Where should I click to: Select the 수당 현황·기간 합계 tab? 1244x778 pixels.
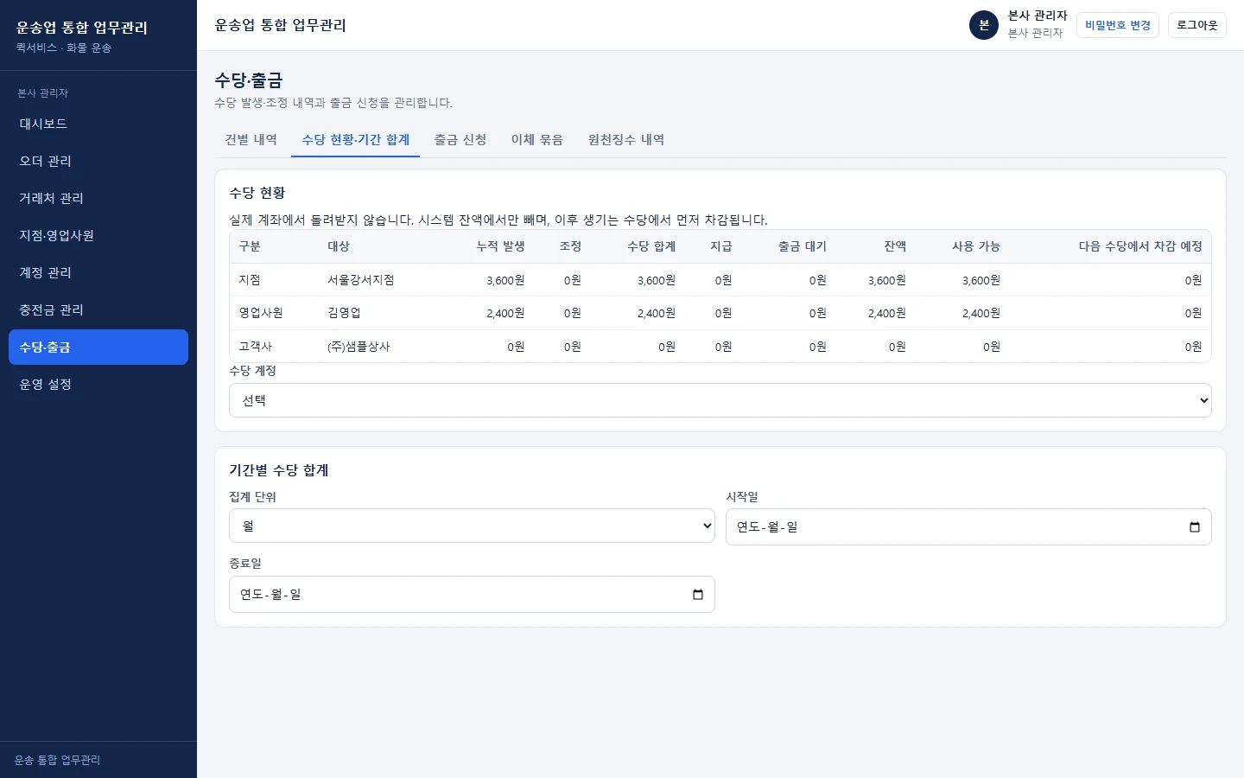356,140
